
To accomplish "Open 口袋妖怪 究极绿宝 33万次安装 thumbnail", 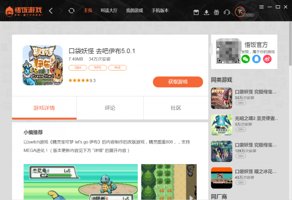I will [221, 98].
